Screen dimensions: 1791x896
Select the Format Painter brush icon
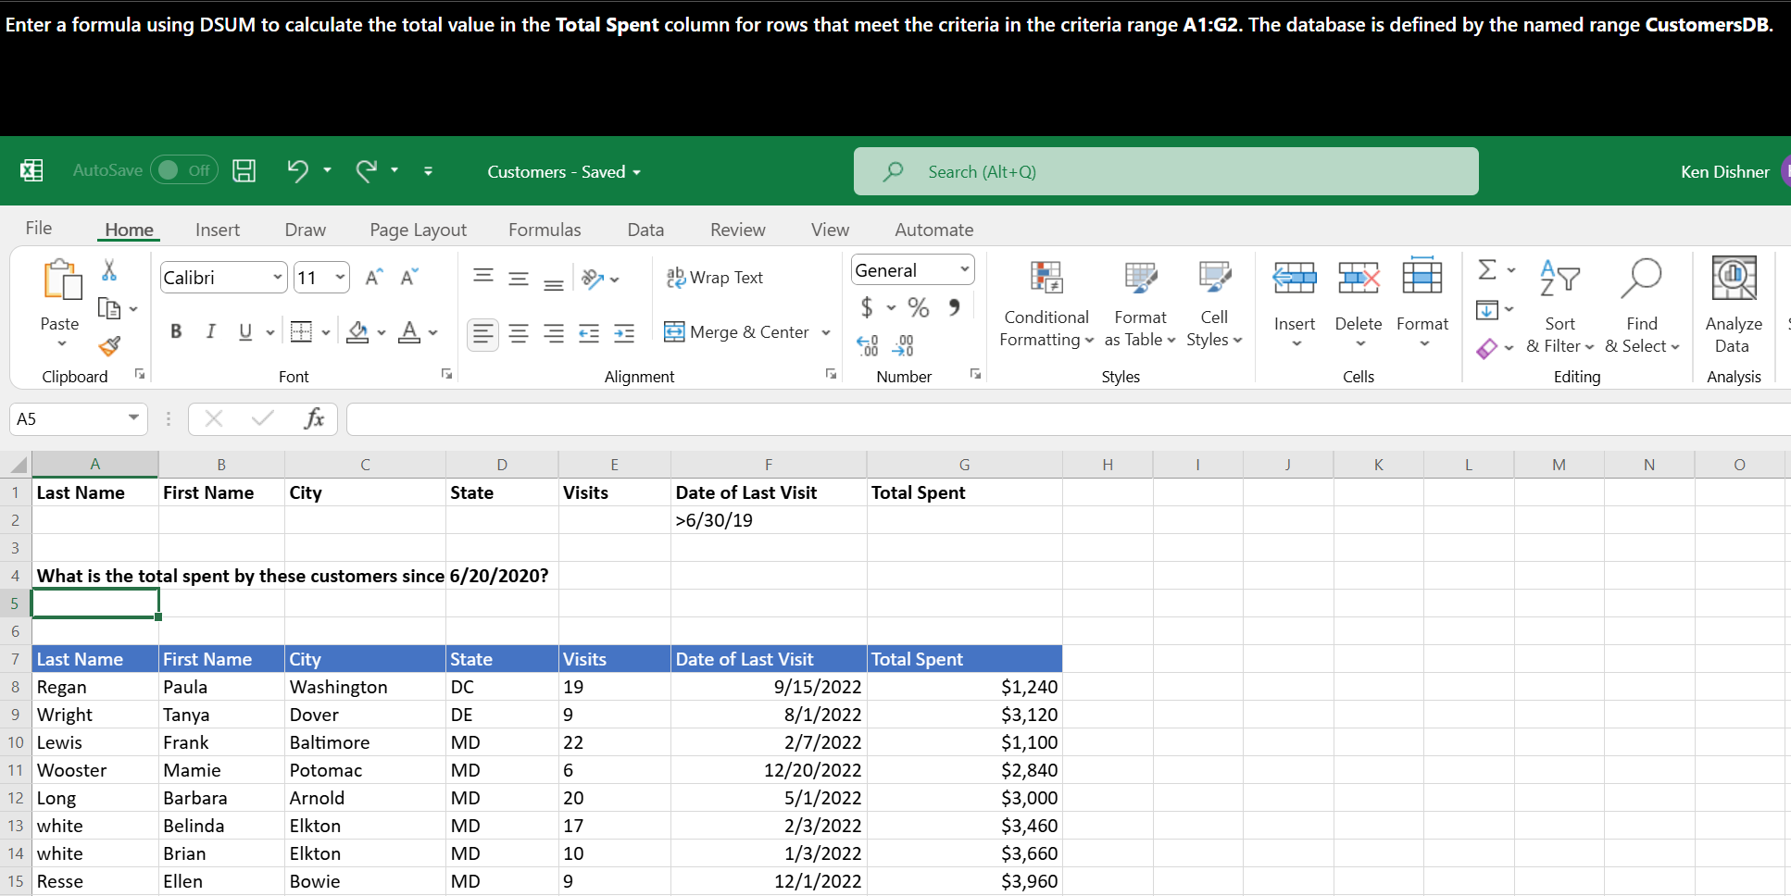click(x=109, y=346)
